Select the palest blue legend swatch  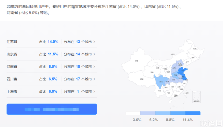(148, 113)
